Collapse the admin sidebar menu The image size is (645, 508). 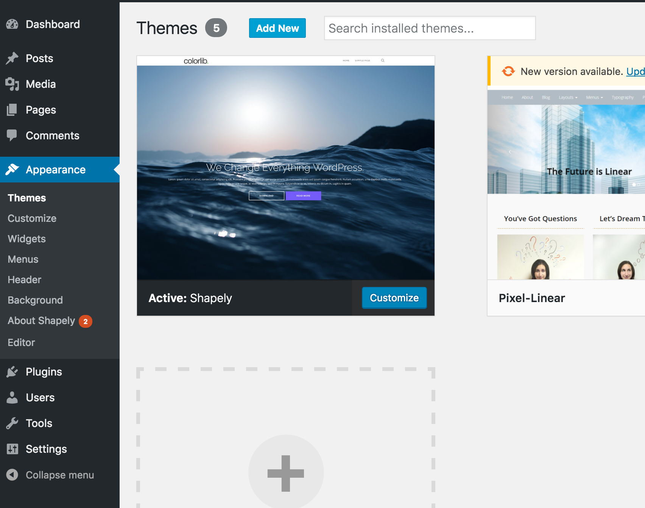tap(60, 475)
